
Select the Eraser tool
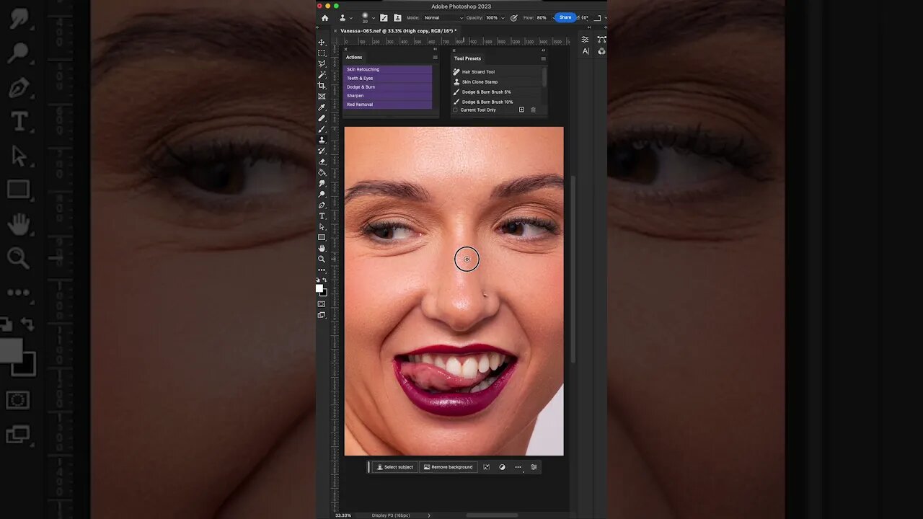click(x=322, y=161)
